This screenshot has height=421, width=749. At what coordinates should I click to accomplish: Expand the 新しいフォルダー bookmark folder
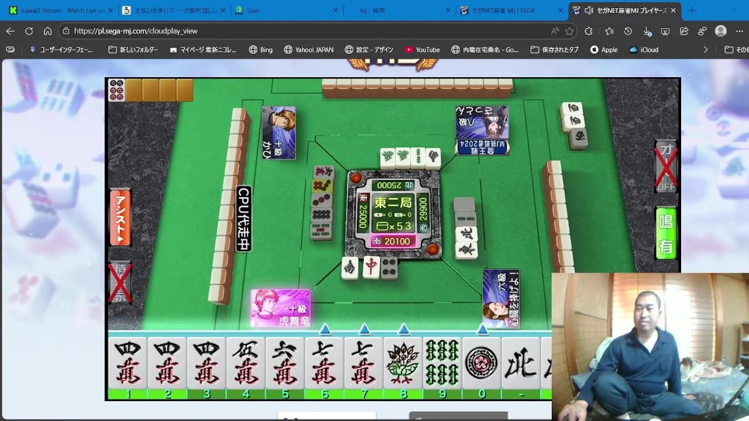pos(133,50)
